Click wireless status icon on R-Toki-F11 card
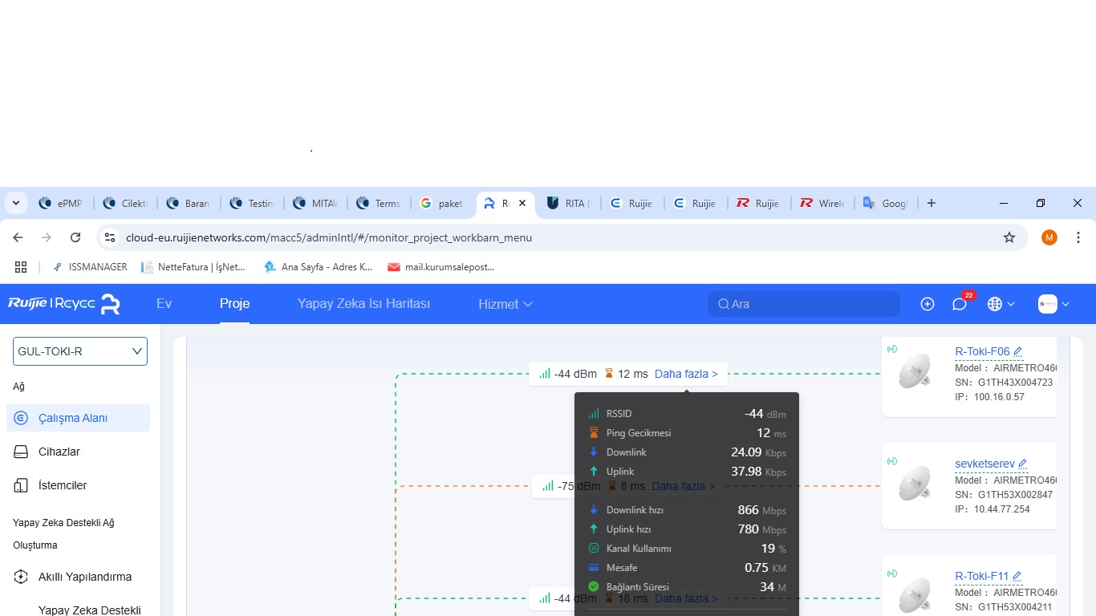Image resolution: width=1096 pixels, height=616 pixels. coord(892,573)
